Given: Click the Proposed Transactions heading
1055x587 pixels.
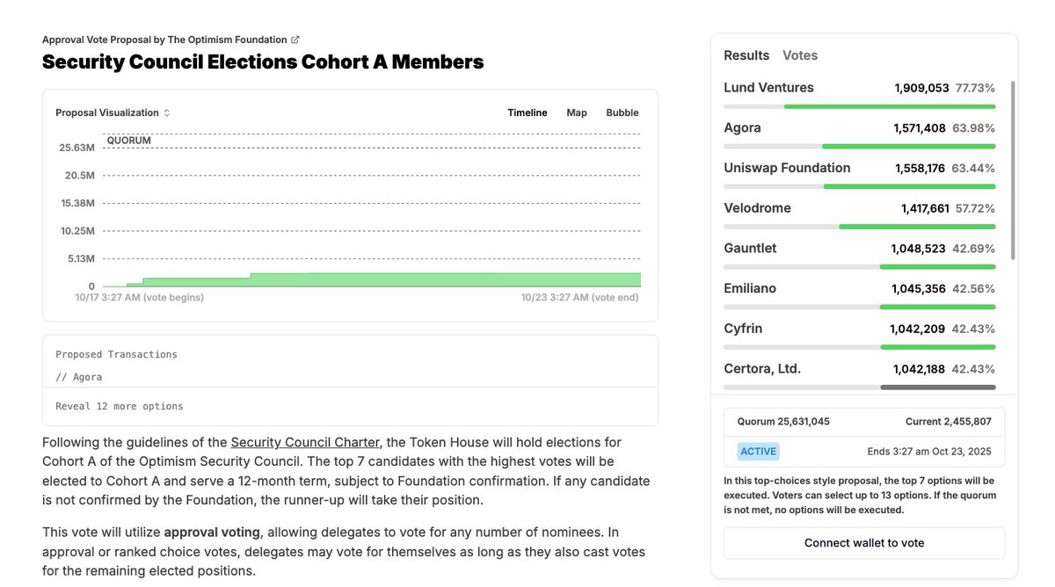Looking at the screenshot, I should click(116, 354).
